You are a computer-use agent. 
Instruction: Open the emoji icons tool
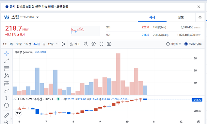[x=7, y=105]
